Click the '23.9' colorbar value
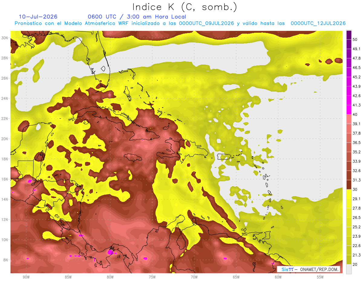 356,236
